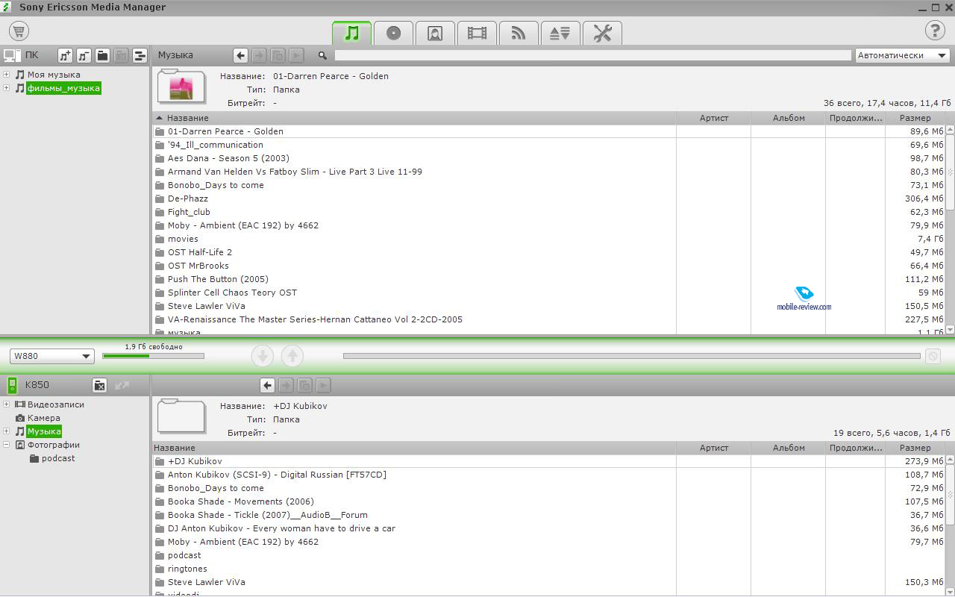Open the shopping cart store icon
This screenshot has width=955, height=597.
pos(19,31)
